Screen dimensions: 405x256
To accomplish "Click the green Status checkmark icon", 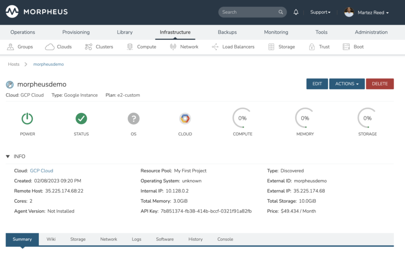I will [x=81, y=118].
